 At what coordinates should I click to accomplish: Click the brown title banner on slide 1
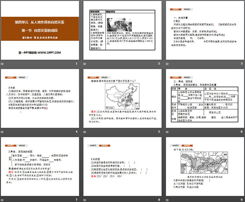pyautogui.click(x=40, y=29)
